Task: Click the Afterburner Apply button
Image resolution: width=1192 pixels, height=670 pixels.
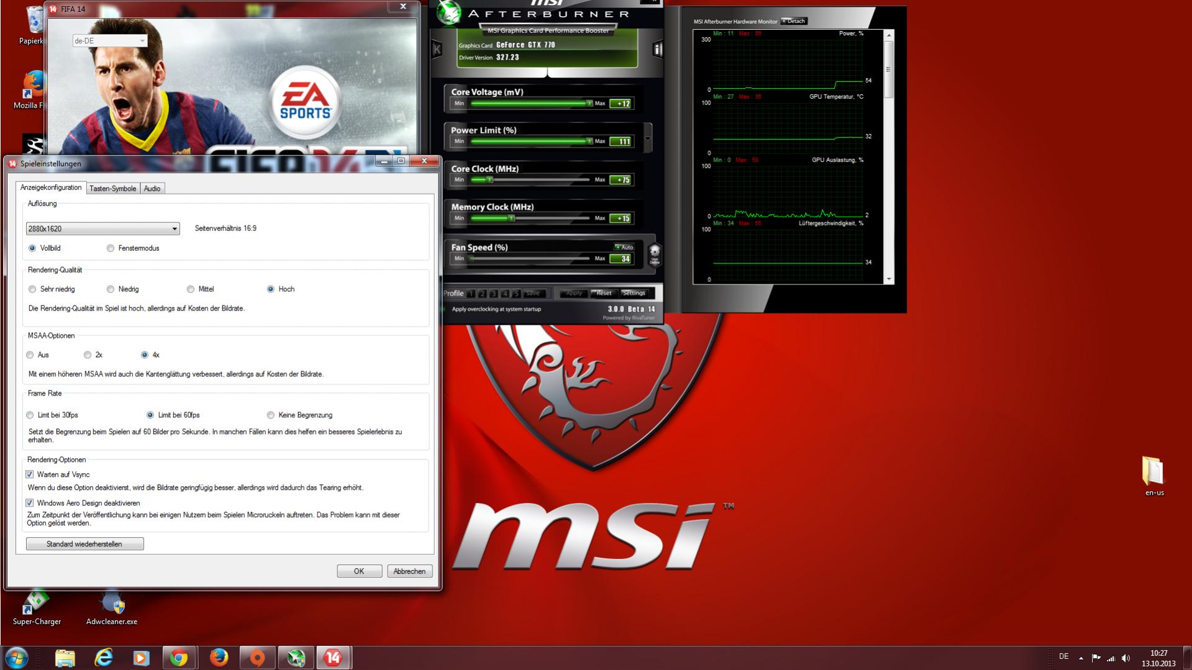Action: (572, 293)
